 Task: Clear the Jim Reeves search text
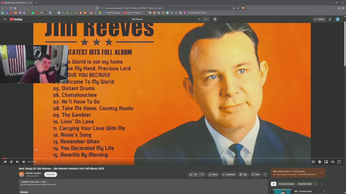point(199,19)
